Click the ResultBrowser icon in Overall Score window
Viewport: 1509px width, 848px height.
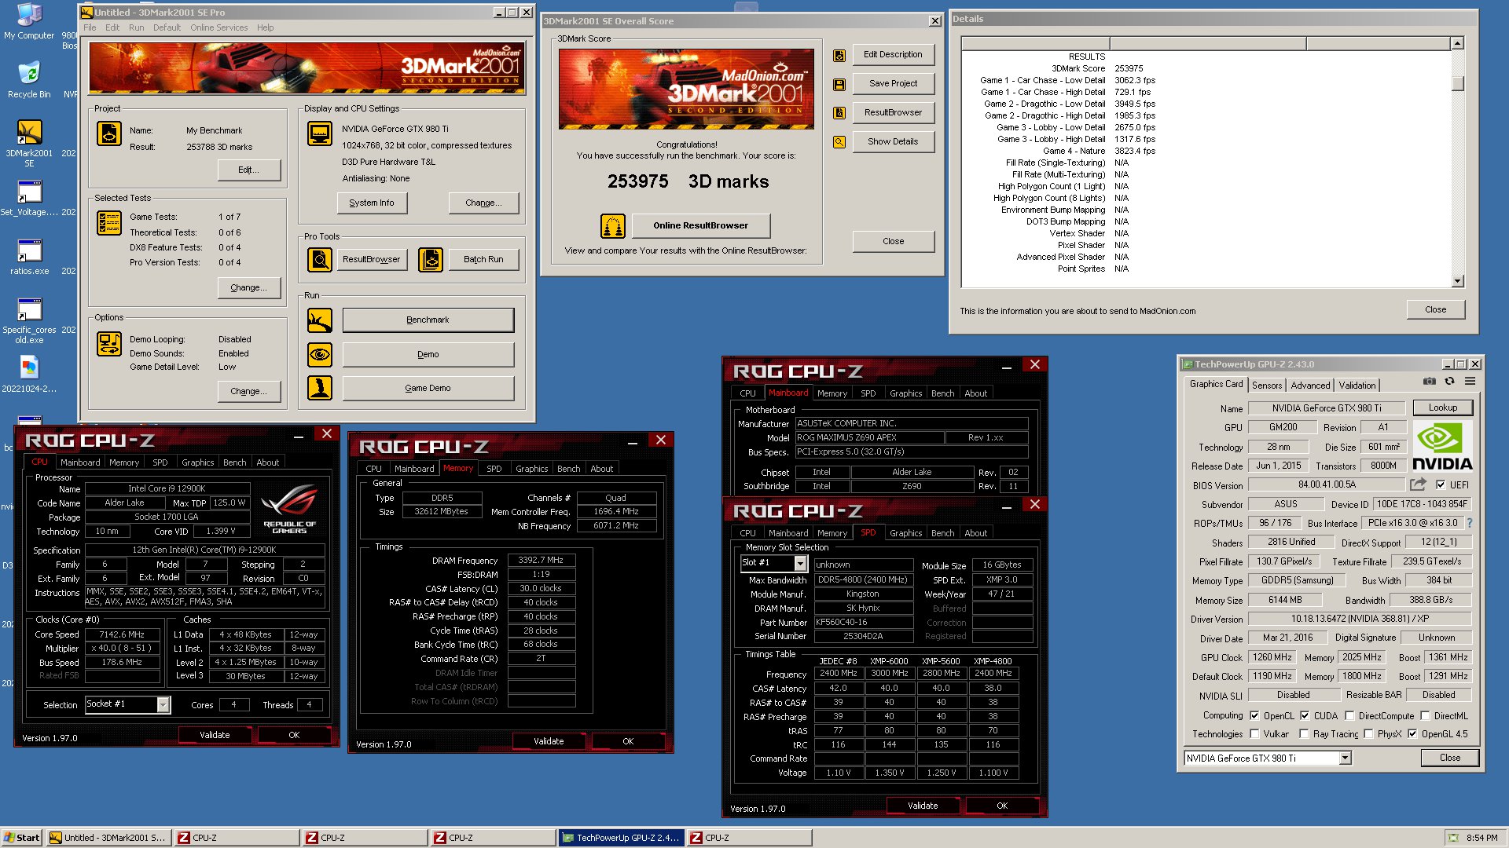click(839, 113)
